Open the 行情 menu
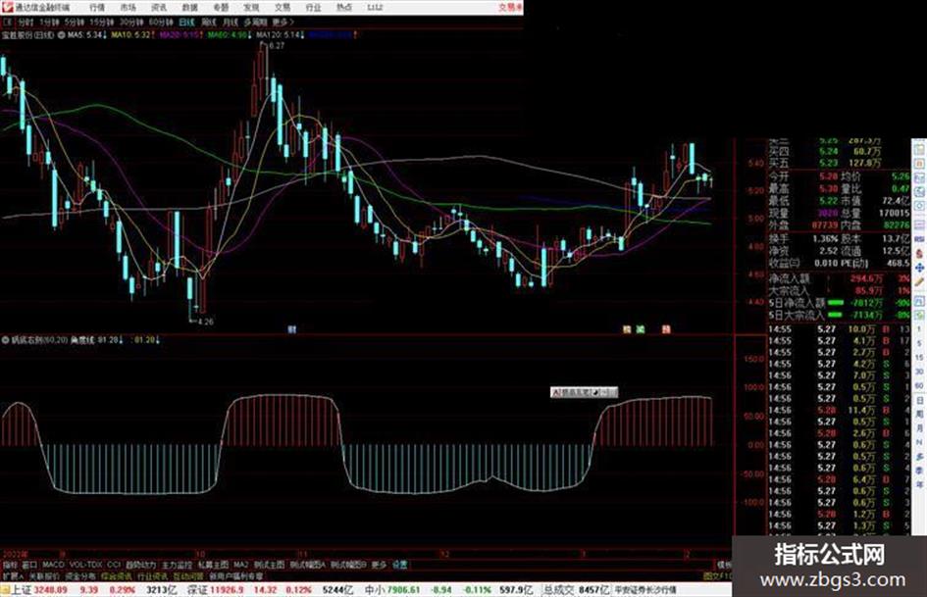This screenshot has width=927, height=597. (97, 8)
